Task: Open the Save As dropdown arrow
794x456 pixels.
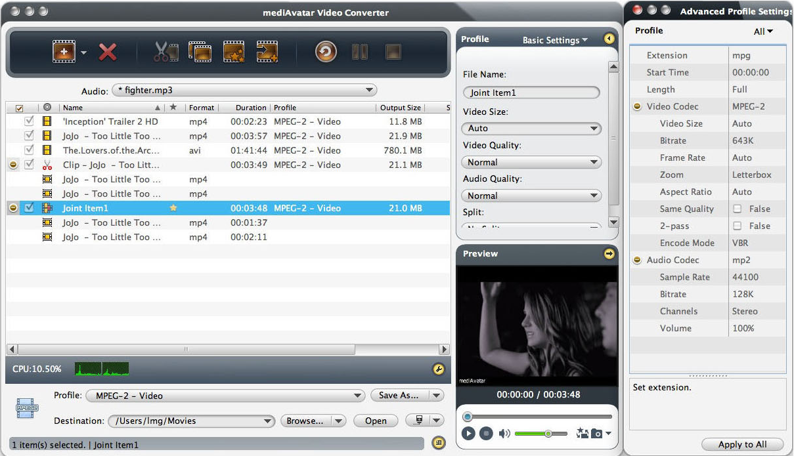Action: (437, 396)
